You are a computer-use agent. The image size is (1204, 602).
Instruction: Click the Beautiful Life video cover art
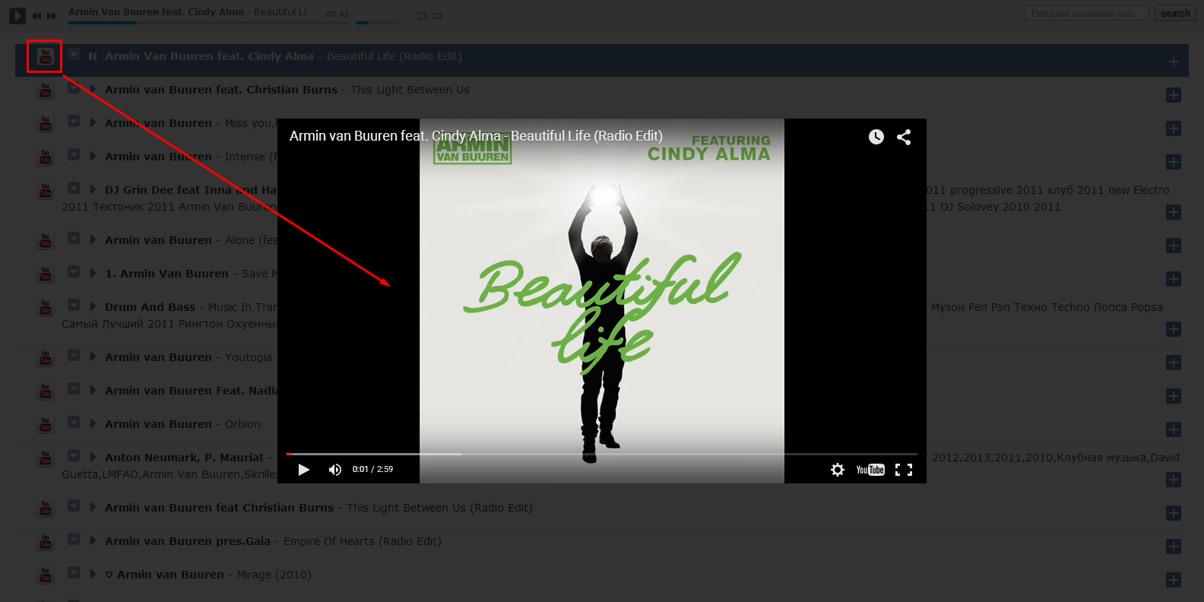click(602, 301)
